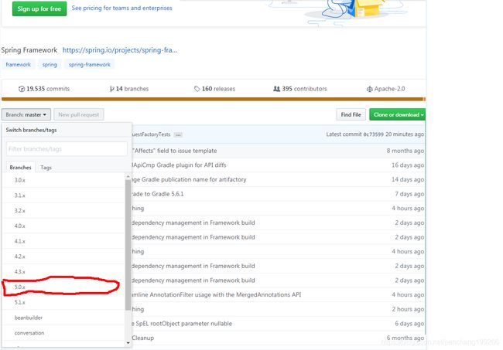This screenshot has height=350, width=503.
Task: Click the language breakdown color bar
Action: (x=214, y=99)
